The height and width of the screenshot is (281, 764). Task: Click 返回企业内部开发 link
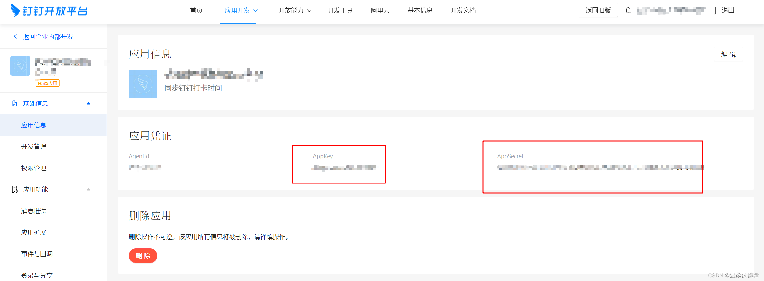click(48, 36)
